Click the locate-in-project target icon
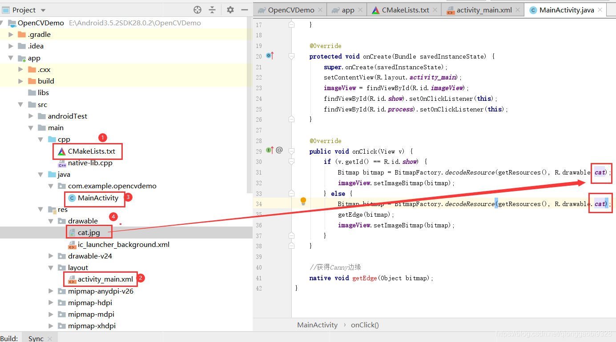Image resolution: width=616 pixels, height=342 pixels. [x=197, y=10]
